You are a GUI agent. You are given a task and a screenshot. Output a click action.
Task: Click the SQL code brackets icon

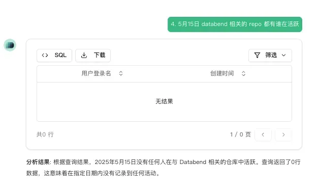click(x=45, y=55)
